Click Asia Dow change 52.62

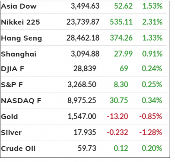[123, 6]
